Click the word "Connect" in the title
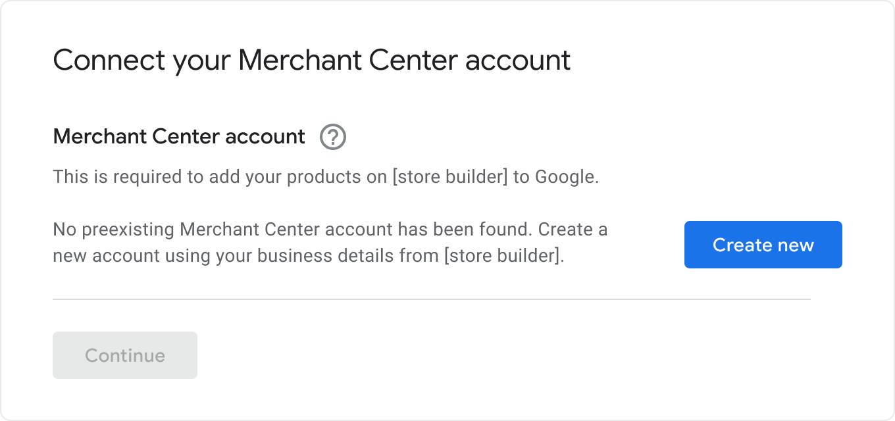This screenshot has width=895, height=421. tap(109, 61)
